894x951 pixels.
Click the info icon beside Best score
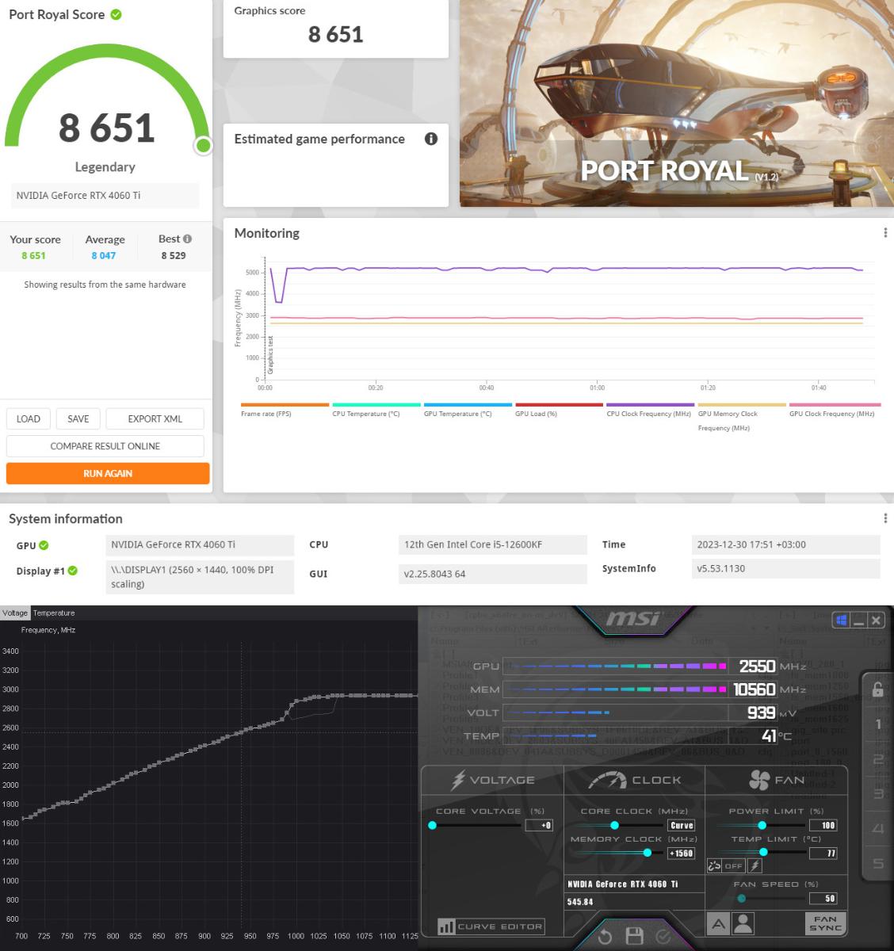(187, 239)
